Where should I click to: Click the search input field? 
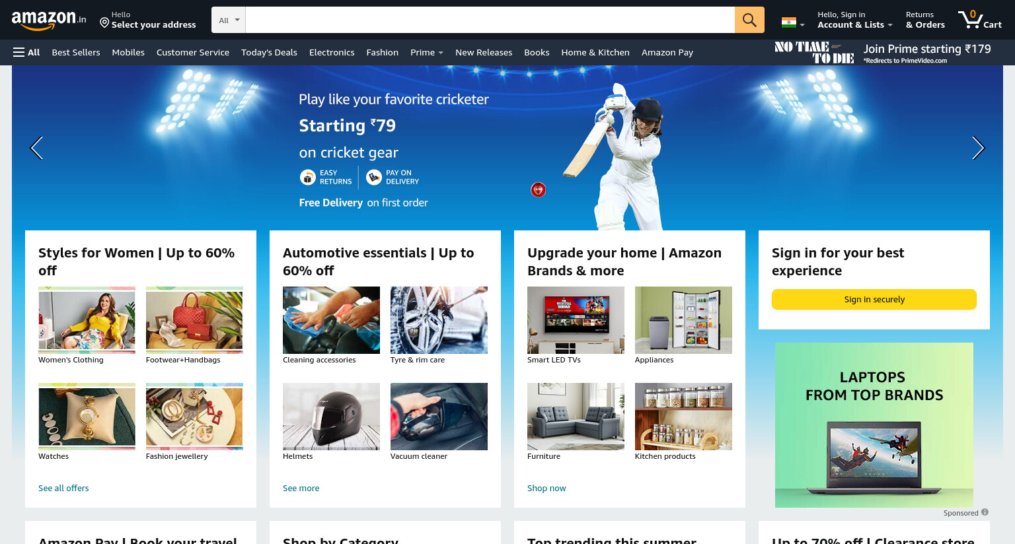[x=490, y=20]
